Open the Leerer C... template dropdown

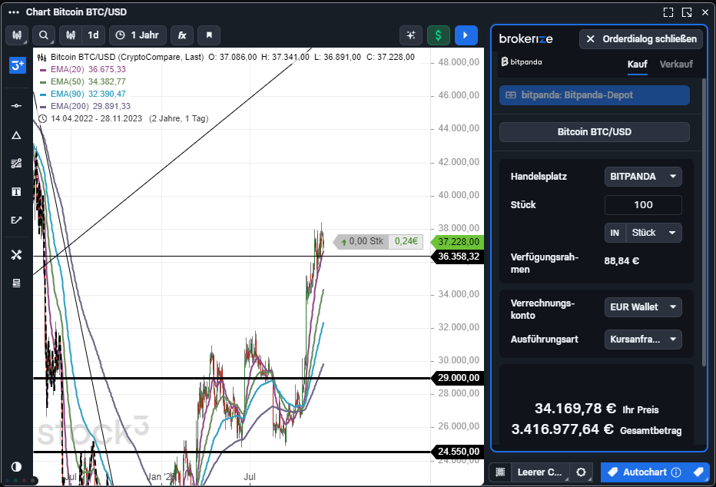point(541,472)
